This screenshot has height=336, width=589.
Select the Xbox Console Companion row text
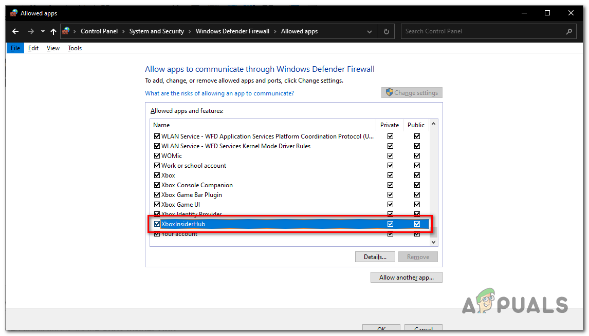point(197,185)
